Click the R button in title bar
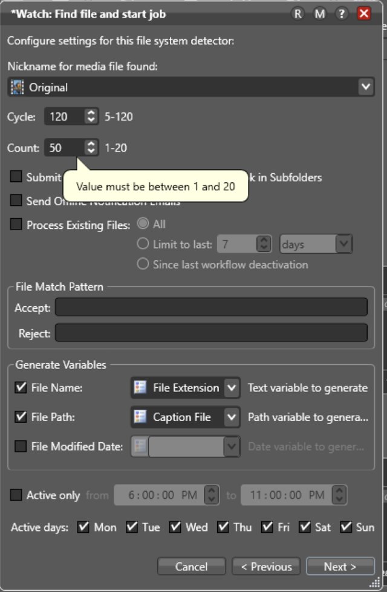387x592 pixels. [x=298, y=14]
